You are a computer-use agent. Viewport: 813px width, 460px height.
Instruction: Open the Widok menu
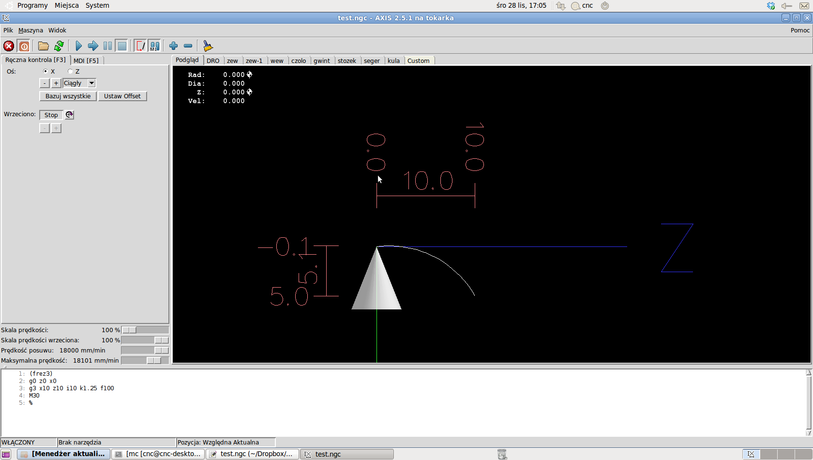pyautogui.click(x=57, y=30)
